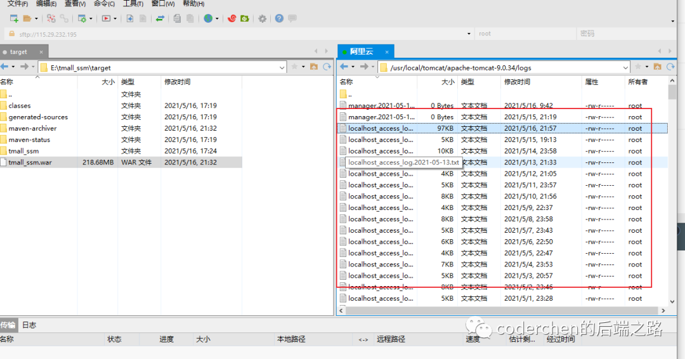The width and height of the screenshot is (685, 359).
Task: Click the Copy toolbar icon
Action: click(x=177, y=18)
